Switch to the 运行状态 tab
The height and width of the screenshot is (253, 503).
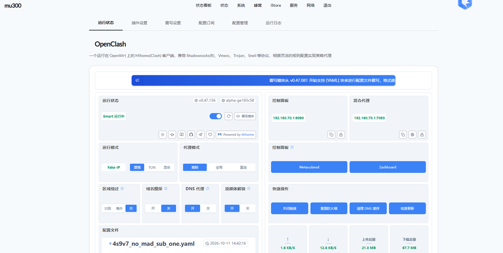coord(106,23)
